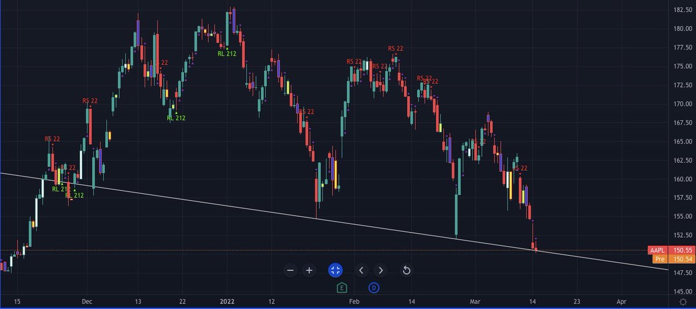Click the Apr date axis label
The height and width of the screenshot is (309, 696).
[x=621, y=301]
